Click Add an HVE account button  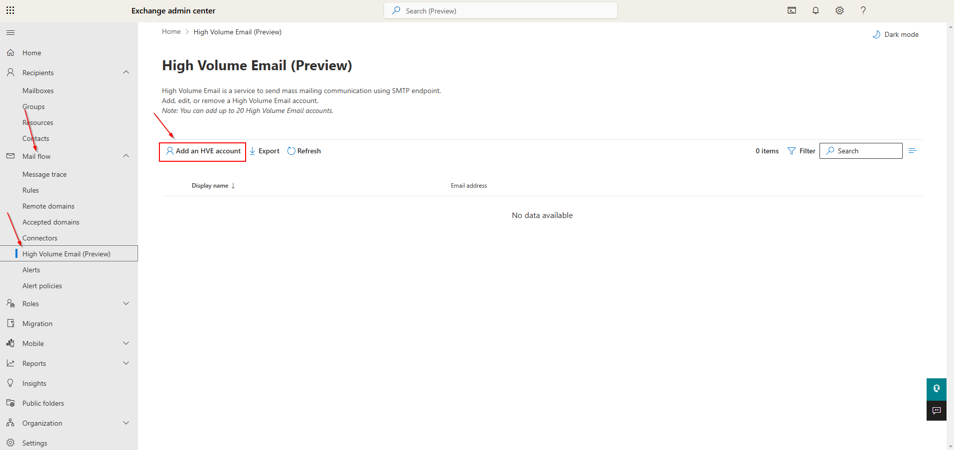(203, 151)
